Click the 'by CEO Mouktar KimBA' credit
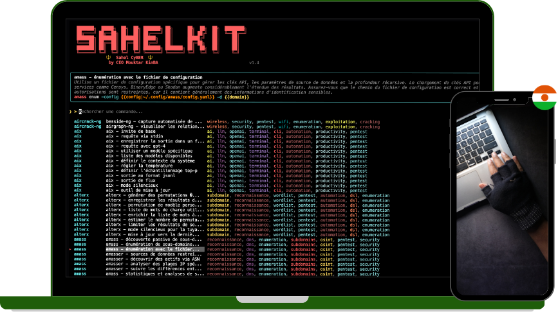Screen dimensions: 558x312 133,62
